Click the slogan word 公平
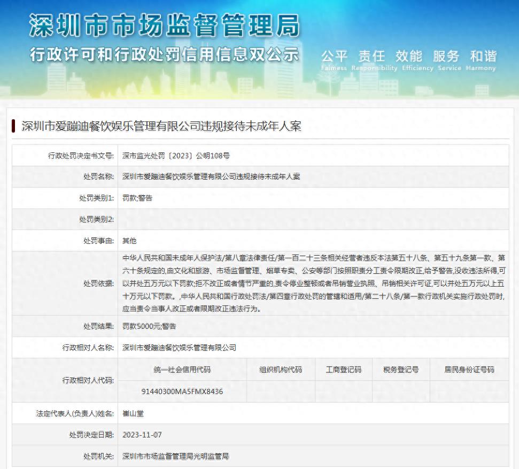 (x=334, y=56)
